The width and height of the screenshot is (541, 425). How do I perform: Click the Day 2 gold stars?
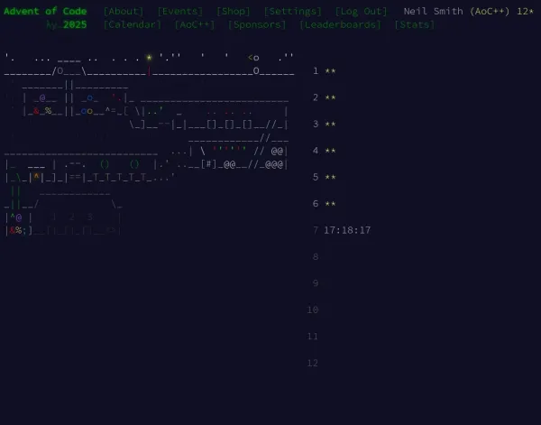click(x=330, y=97)
